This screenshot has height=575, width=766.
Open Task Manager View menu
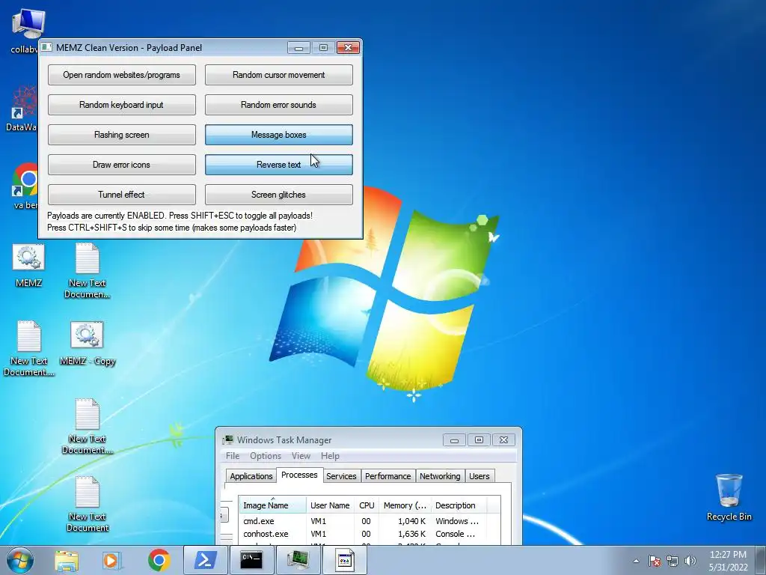point(301,456)
